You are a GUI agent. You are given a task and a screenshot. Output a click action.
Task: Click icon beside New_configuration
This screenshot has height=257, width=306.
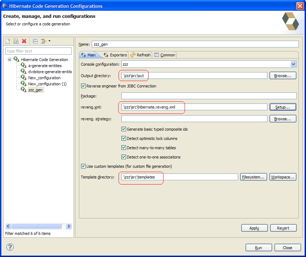(24, 77)
